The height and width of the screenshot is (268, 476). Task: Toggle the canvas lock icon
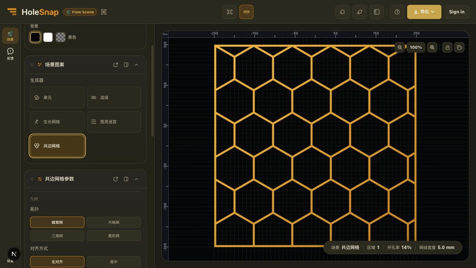[447, 47]
